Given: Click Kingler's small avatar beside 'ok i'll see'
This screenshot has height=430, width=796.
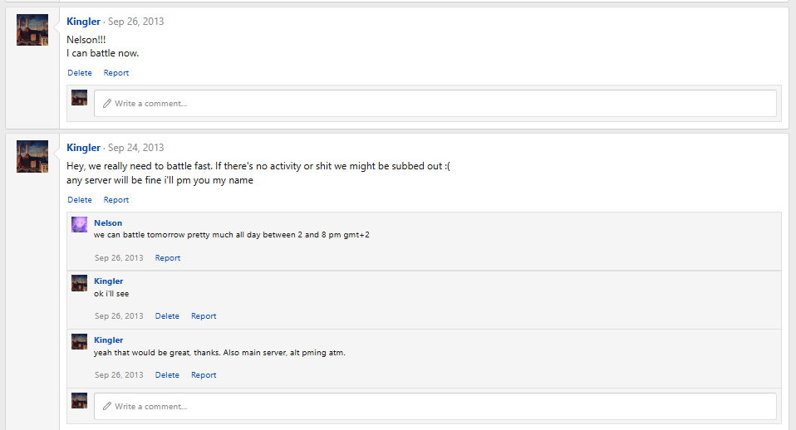Looking at the screenshot, I should [x=79, y=283].
